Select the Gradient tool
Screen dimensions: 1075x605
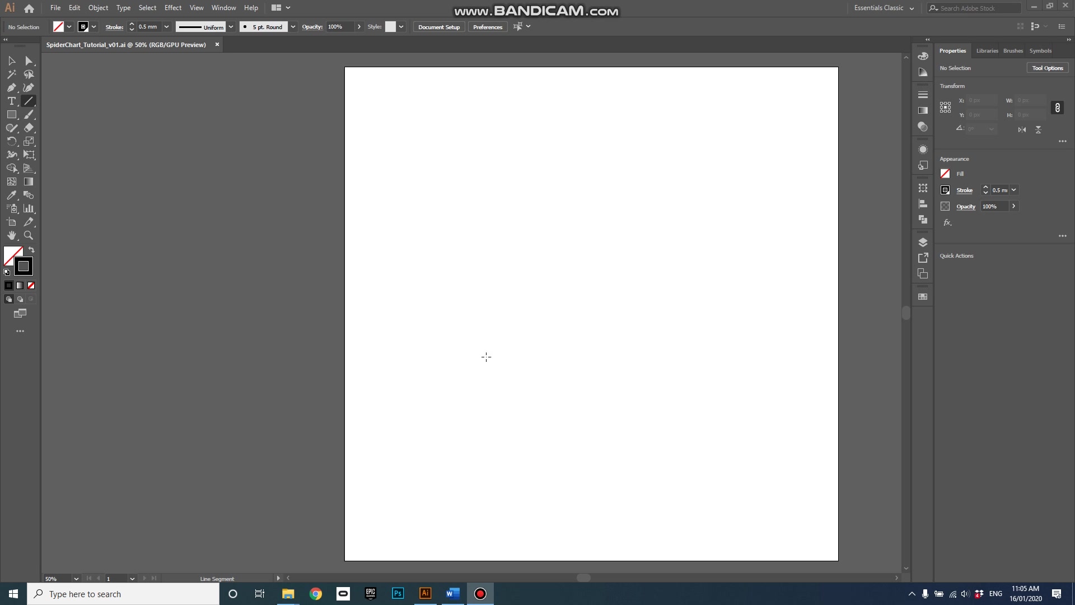pyautogui.click(x=29, y=182)
